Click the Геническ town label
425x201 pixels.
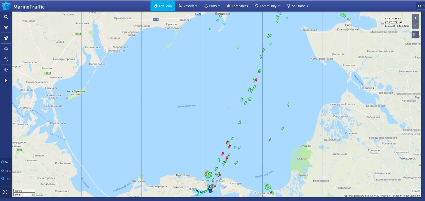point(51,88)
